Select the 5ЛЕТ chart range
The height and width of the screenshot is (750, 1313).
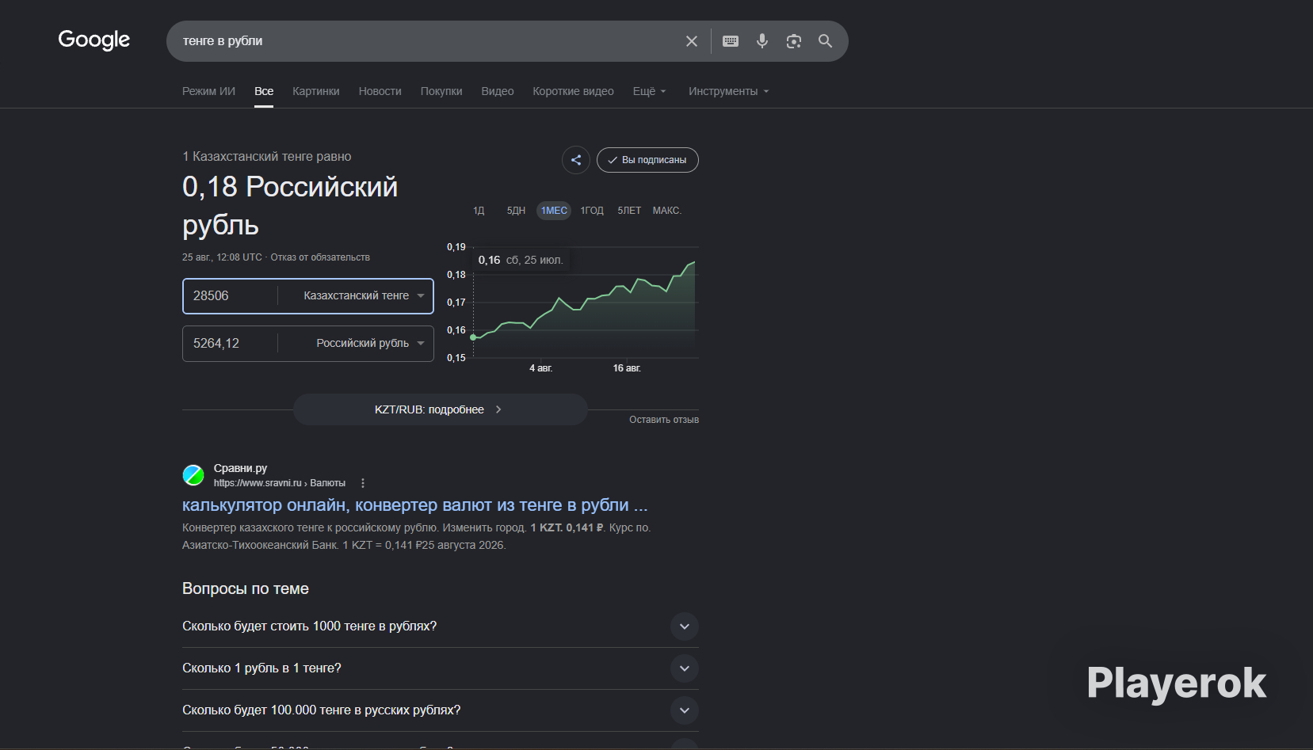pyautogui.click(x=629, y=211)
